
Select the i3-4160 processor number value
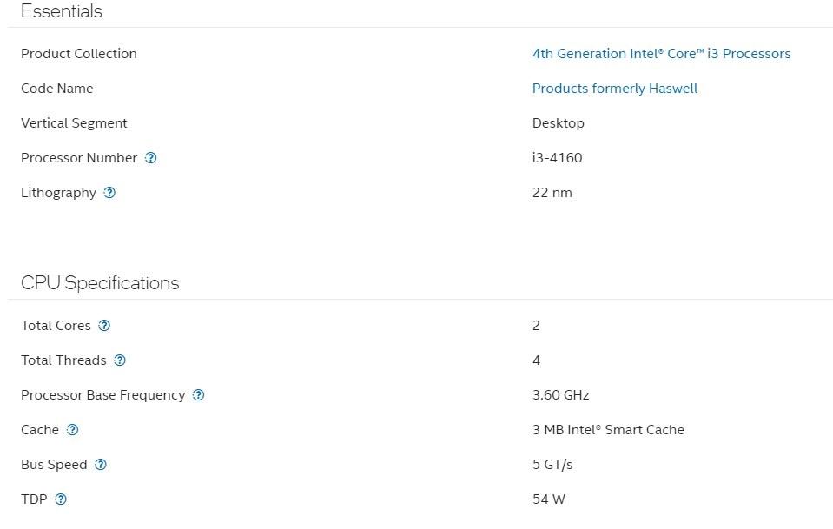point(557,158)
